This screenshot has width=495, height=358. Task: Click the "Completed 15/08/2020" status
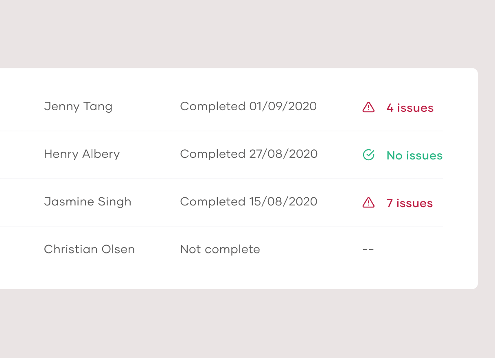249,201
